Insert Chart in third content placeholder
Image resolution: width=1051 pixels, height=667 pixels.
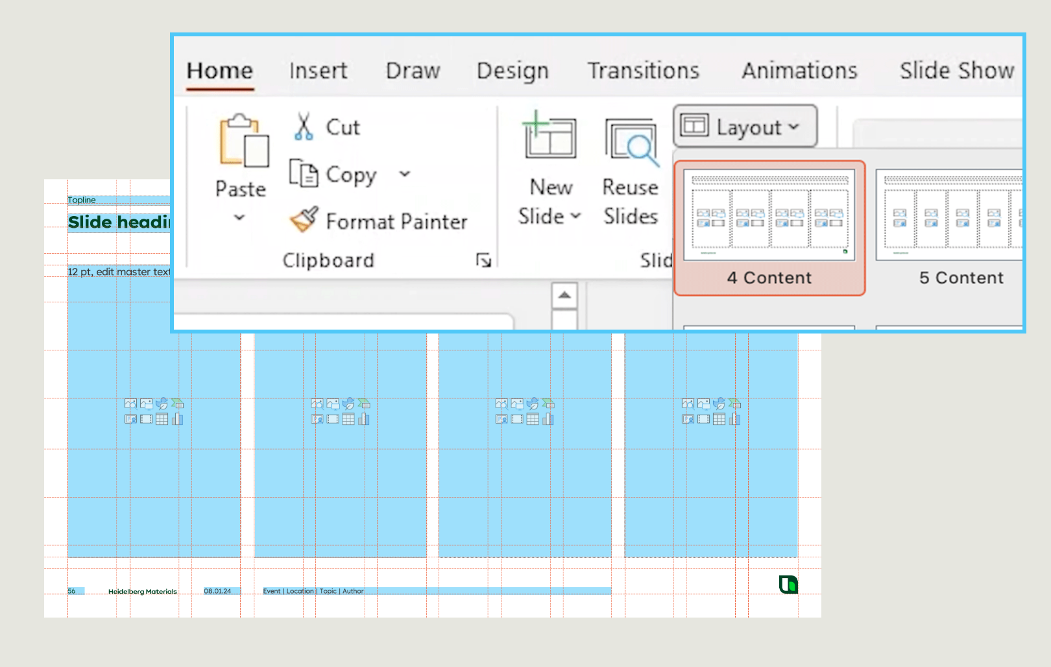548,419
